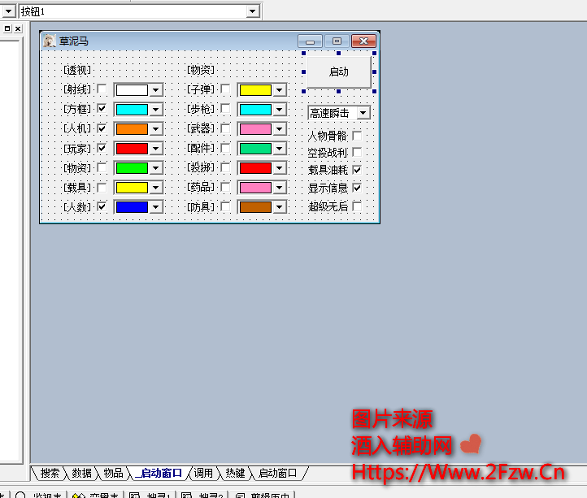
Task: Enable the 空投战利 checkbox
Action: pos(357,152)
